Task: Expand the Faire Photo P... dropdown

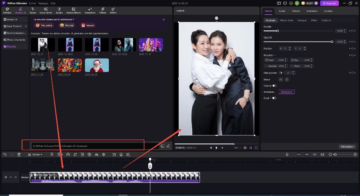Action: tap(26, 26)
